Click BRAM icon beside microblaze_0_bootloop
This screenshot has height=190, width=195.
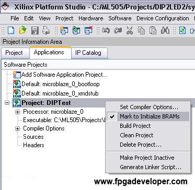(x=17, y=84)
